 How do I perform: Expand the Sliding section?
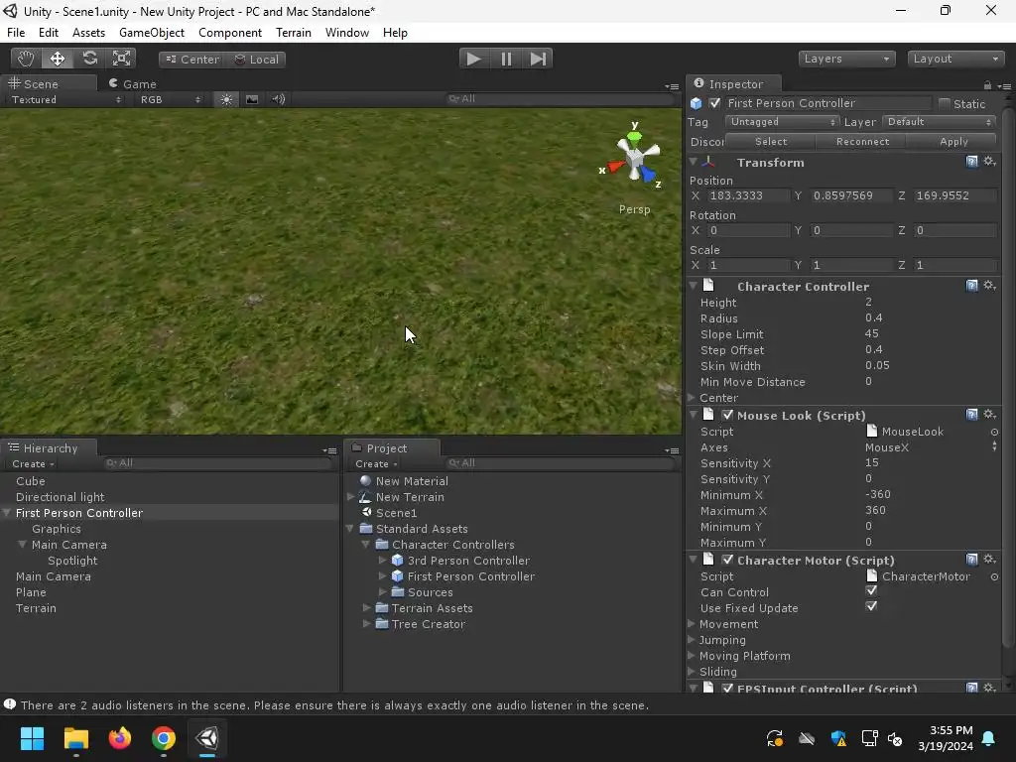[x=692, y=672]
